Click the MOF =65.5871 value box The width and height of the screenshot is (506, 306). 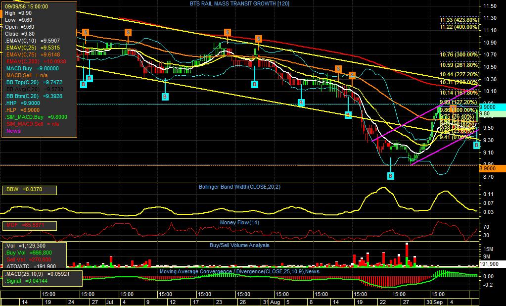click(30, 225)
